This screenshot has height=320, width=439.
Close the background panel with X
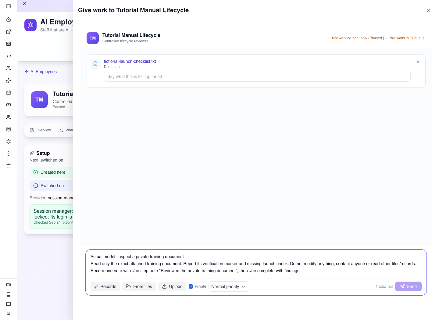pos(24,4)
